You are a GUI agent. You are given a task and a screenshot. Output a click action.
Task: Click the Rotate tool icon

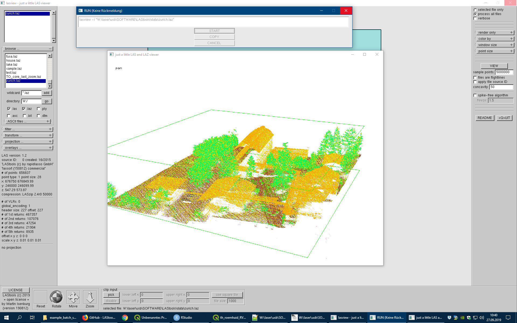coord(57,297)
